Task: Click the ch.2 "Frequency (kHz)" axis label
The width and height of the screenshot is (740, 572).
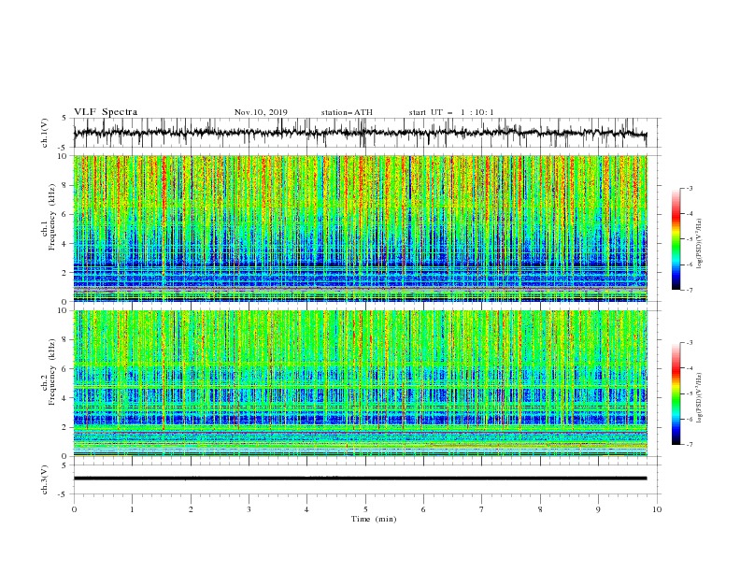Action: (x=52, y=372)
